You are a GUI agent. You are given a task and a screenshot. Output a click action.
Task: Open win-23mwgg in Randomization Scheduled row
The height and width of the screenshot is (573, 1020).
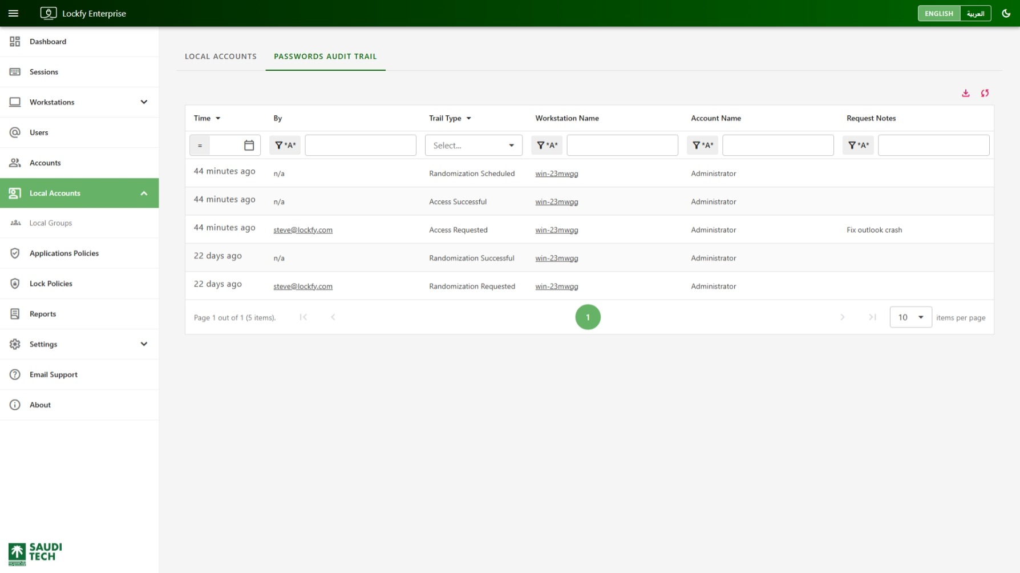coord(557,173)
